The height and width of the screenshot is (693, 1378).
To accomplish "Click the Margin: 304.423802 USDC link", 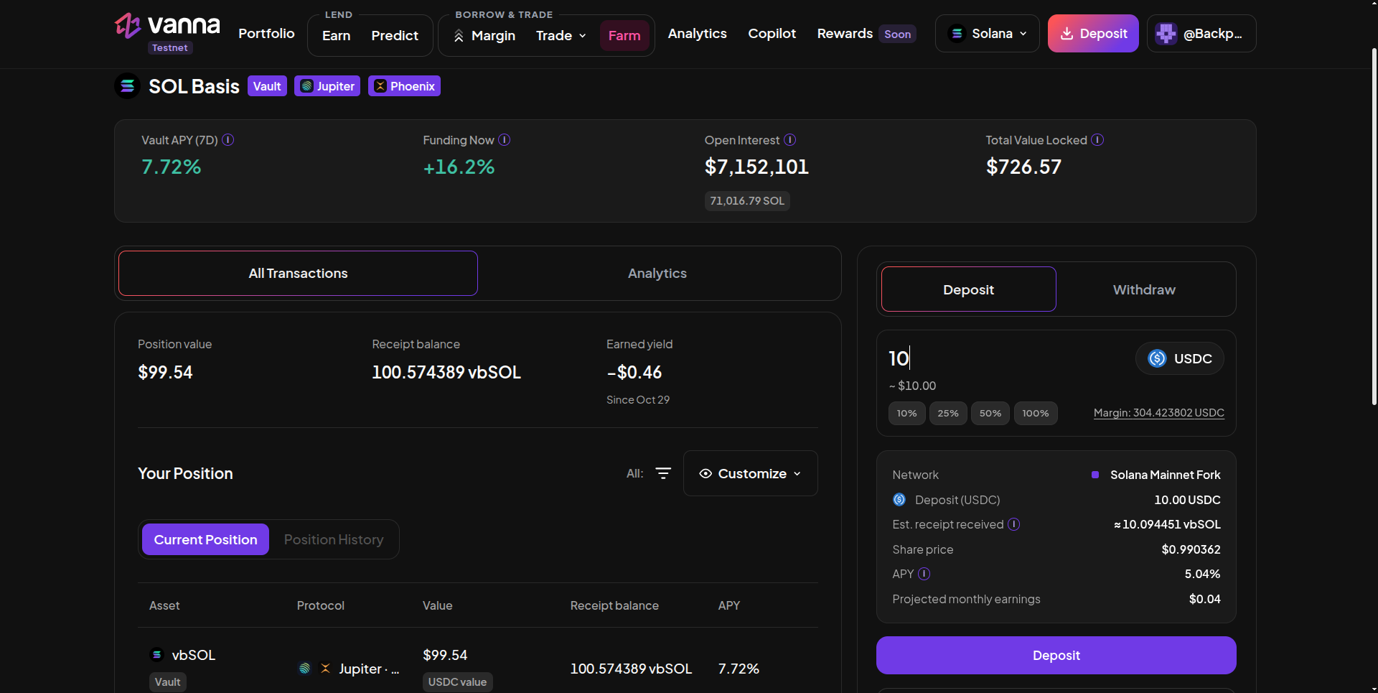I will (x=1159, y=413).
